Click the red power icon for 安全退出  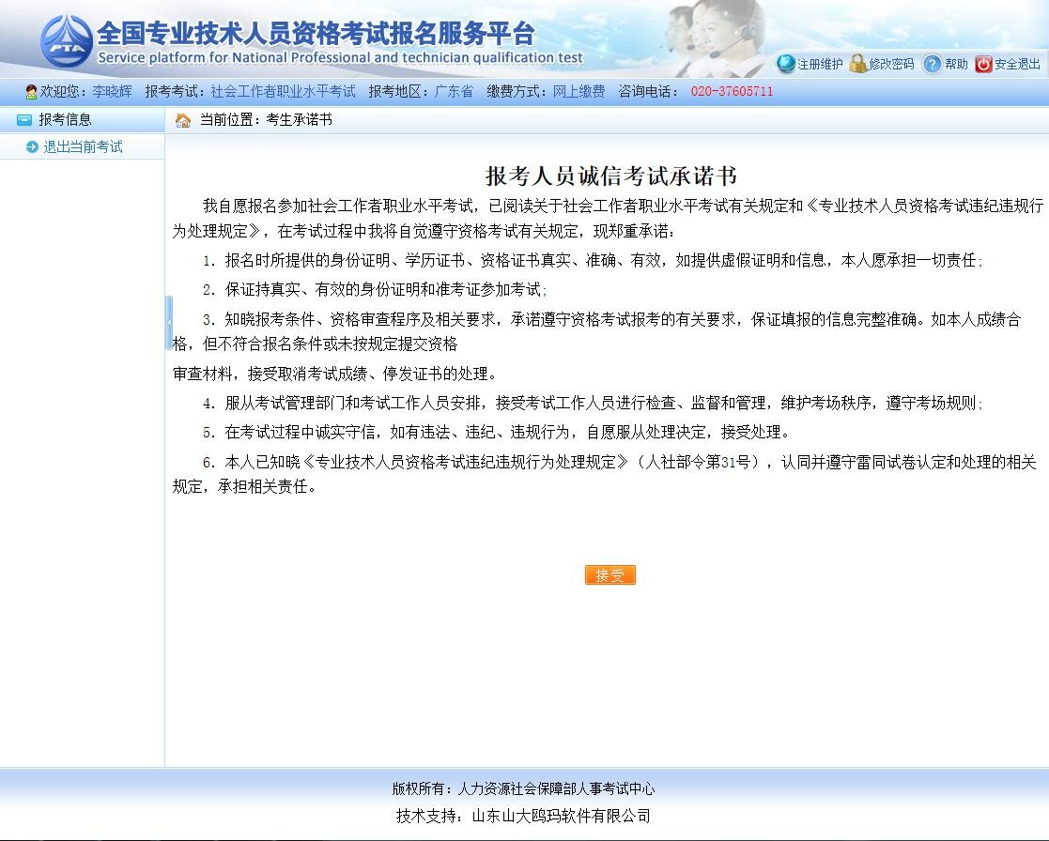(x=983, y=64)
